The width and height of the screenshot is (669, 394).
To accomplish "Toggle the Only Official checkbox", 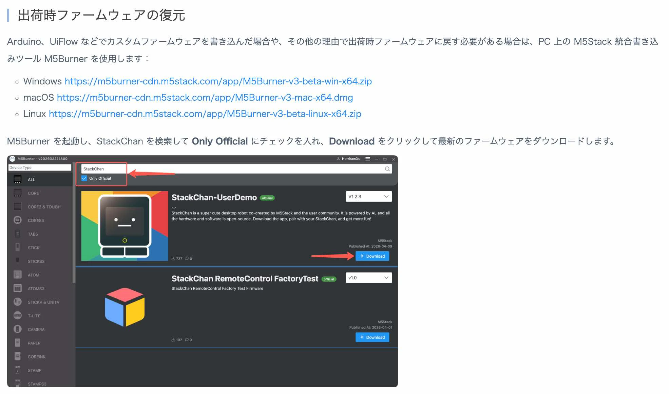I will (x=84, y=178).
